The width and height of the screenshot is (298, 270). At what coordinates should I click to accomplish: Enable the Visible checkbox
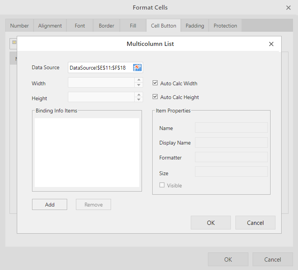[x=162, y=185]
